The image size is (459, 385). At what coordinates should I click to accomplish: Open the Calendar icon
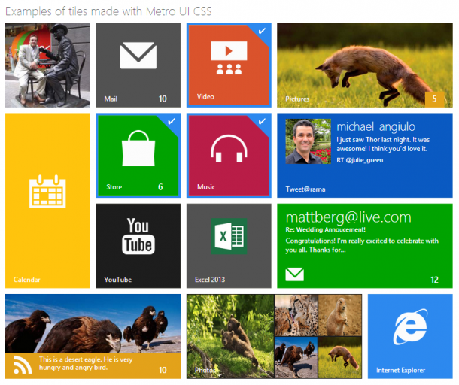pyautogui.click(x=47, y=192)
